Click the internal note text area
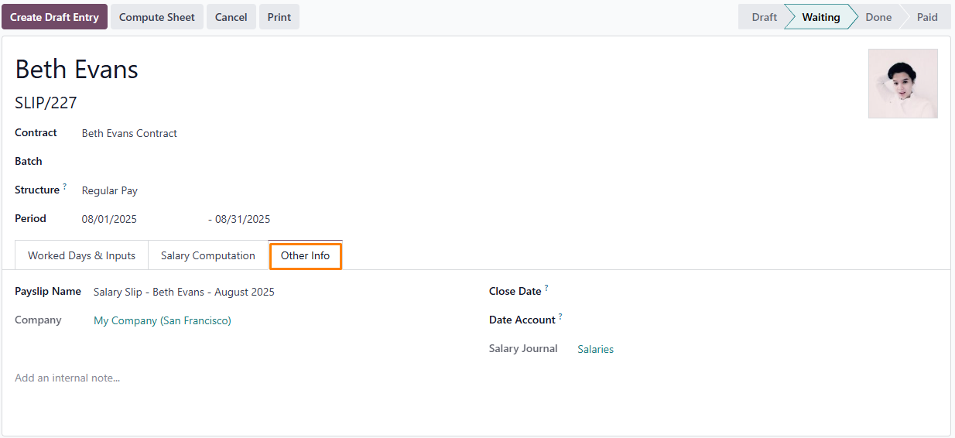Screen dimensions: 955x438 click(x=476, y=378)
